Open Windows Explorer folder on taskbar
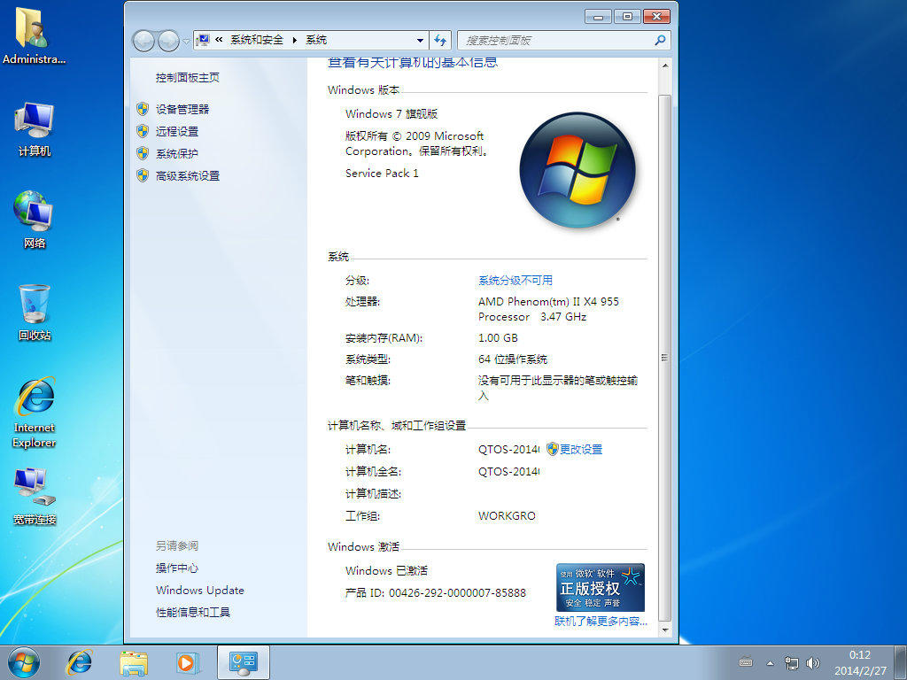907x680 pixels. tap(134, 662)
